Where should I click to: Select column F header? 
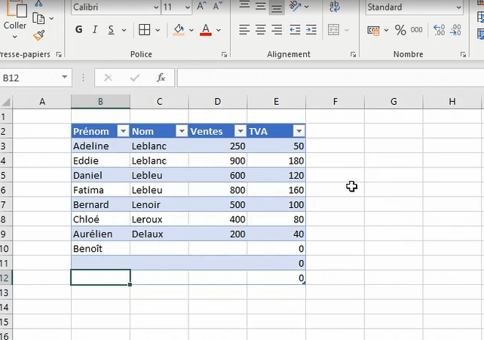(335, 102)
